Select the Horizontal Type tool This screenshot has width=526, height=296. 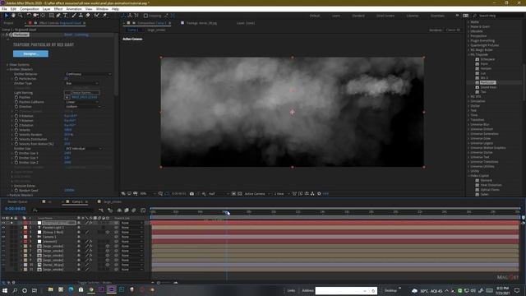pyautogui.click(x=66, y=16)
